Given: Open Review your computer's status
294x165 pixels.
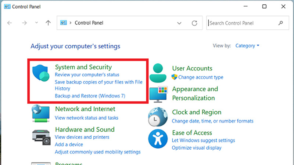Looking at the screenshot, I should (82, 75).
